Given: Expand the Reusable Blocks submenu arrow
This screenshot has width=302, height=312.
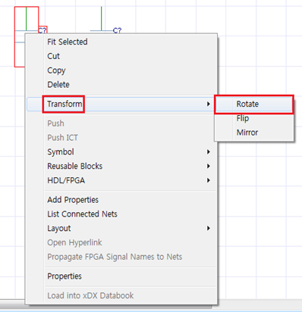Looking at the screenshot, I should point(209,166).
